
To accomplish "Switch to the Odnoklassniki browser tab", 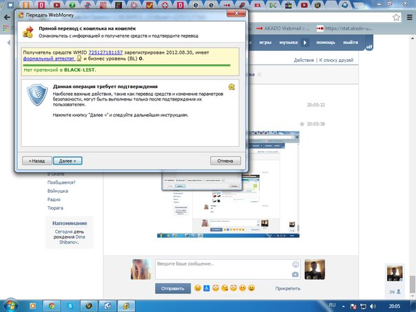I will pyautogui.click(x=26, y=5).
